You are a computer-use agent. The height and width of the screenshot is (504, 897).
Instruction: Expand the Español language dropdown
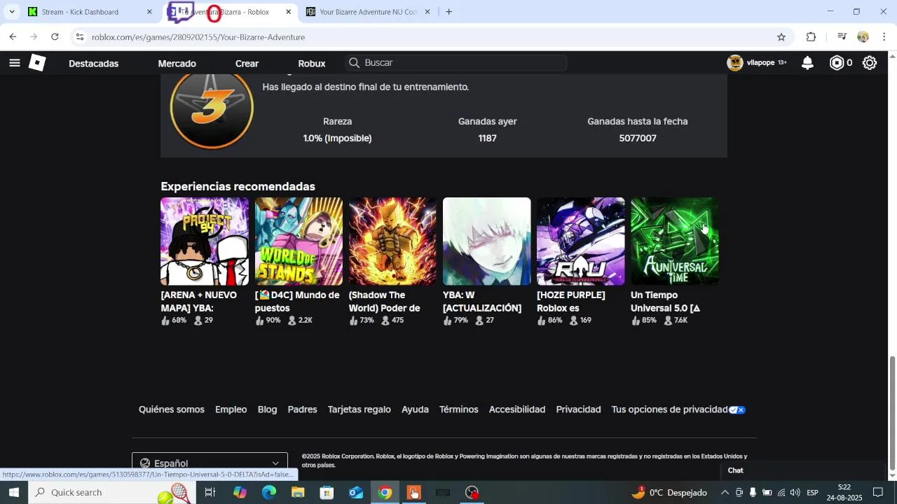(x=210, y=463)
